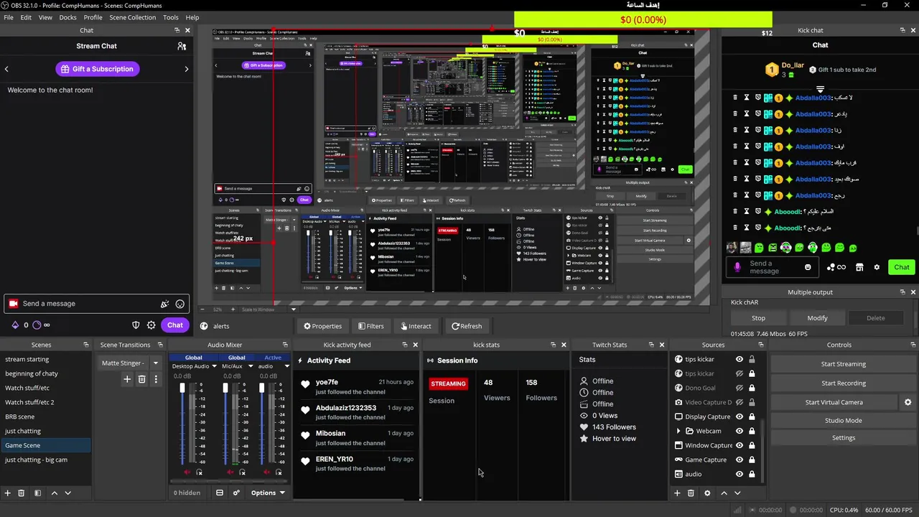Mute the audio channel speaker icon
Screen dimensions: 919x517
coord(267,472)
